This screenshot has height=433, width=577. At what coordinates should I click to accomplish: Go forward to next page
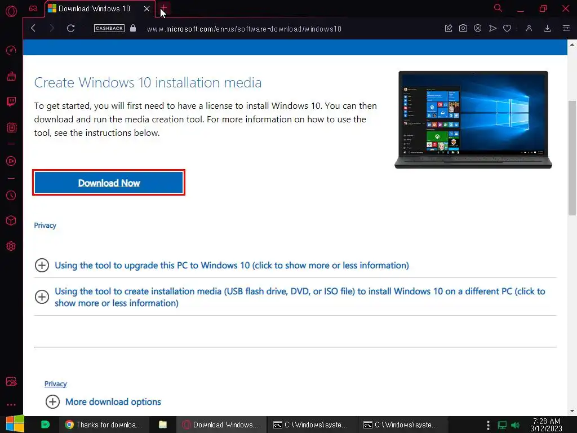coord(52,28)
